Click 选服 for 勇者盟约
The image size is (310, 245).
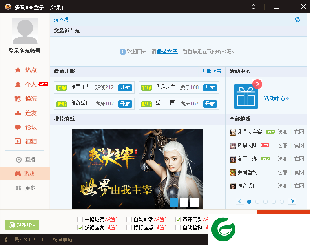pyautogui.click(x=282, y=172)
